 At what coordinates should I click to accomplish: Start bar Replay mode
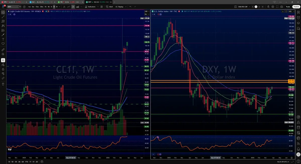click(119, 7)
